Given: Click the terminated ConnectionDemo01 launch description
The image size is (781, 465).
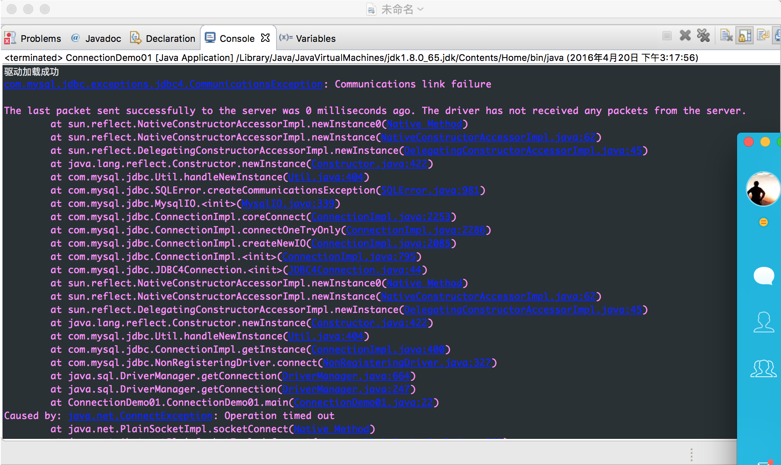Looking at the screenshot, I should click(x=352, y=58).
